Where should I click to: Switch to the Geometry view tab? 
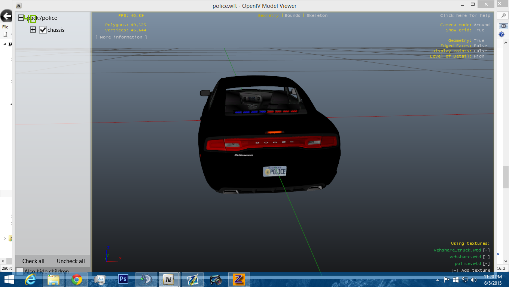(x=268, y=16)
